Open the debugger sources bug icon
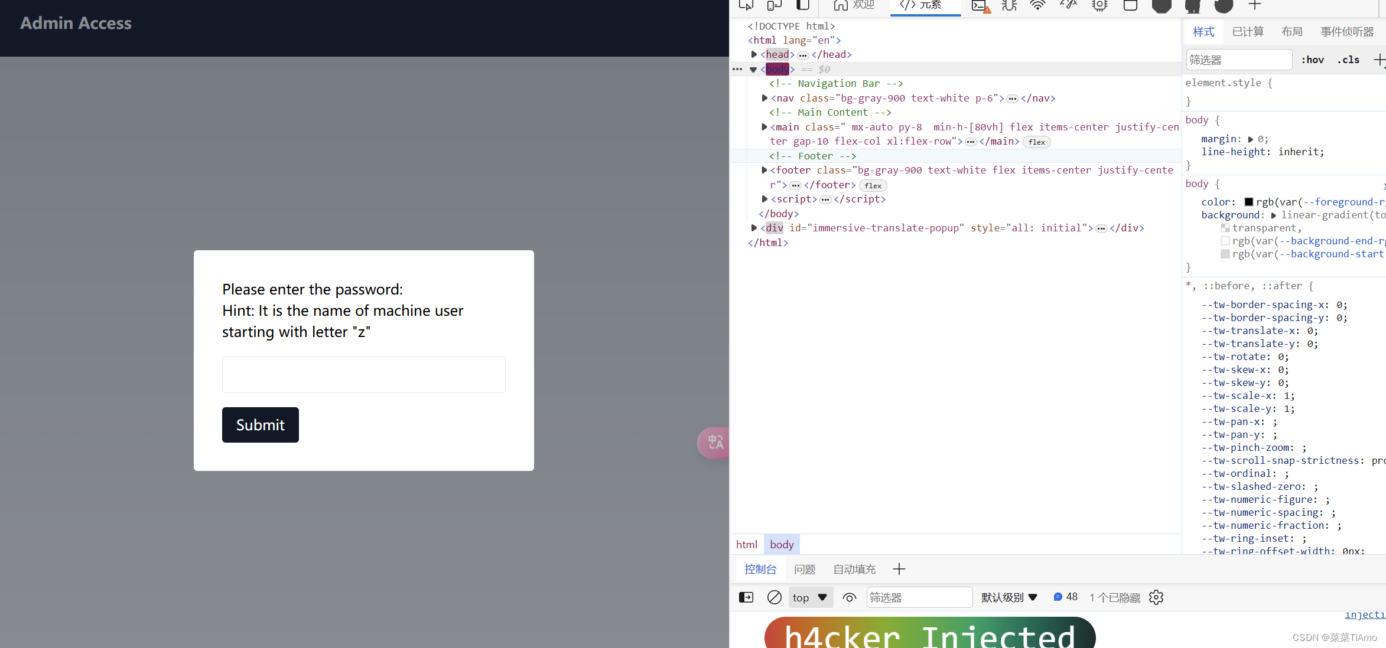Screen dimensions: 1386x648 click(1010, 5)
